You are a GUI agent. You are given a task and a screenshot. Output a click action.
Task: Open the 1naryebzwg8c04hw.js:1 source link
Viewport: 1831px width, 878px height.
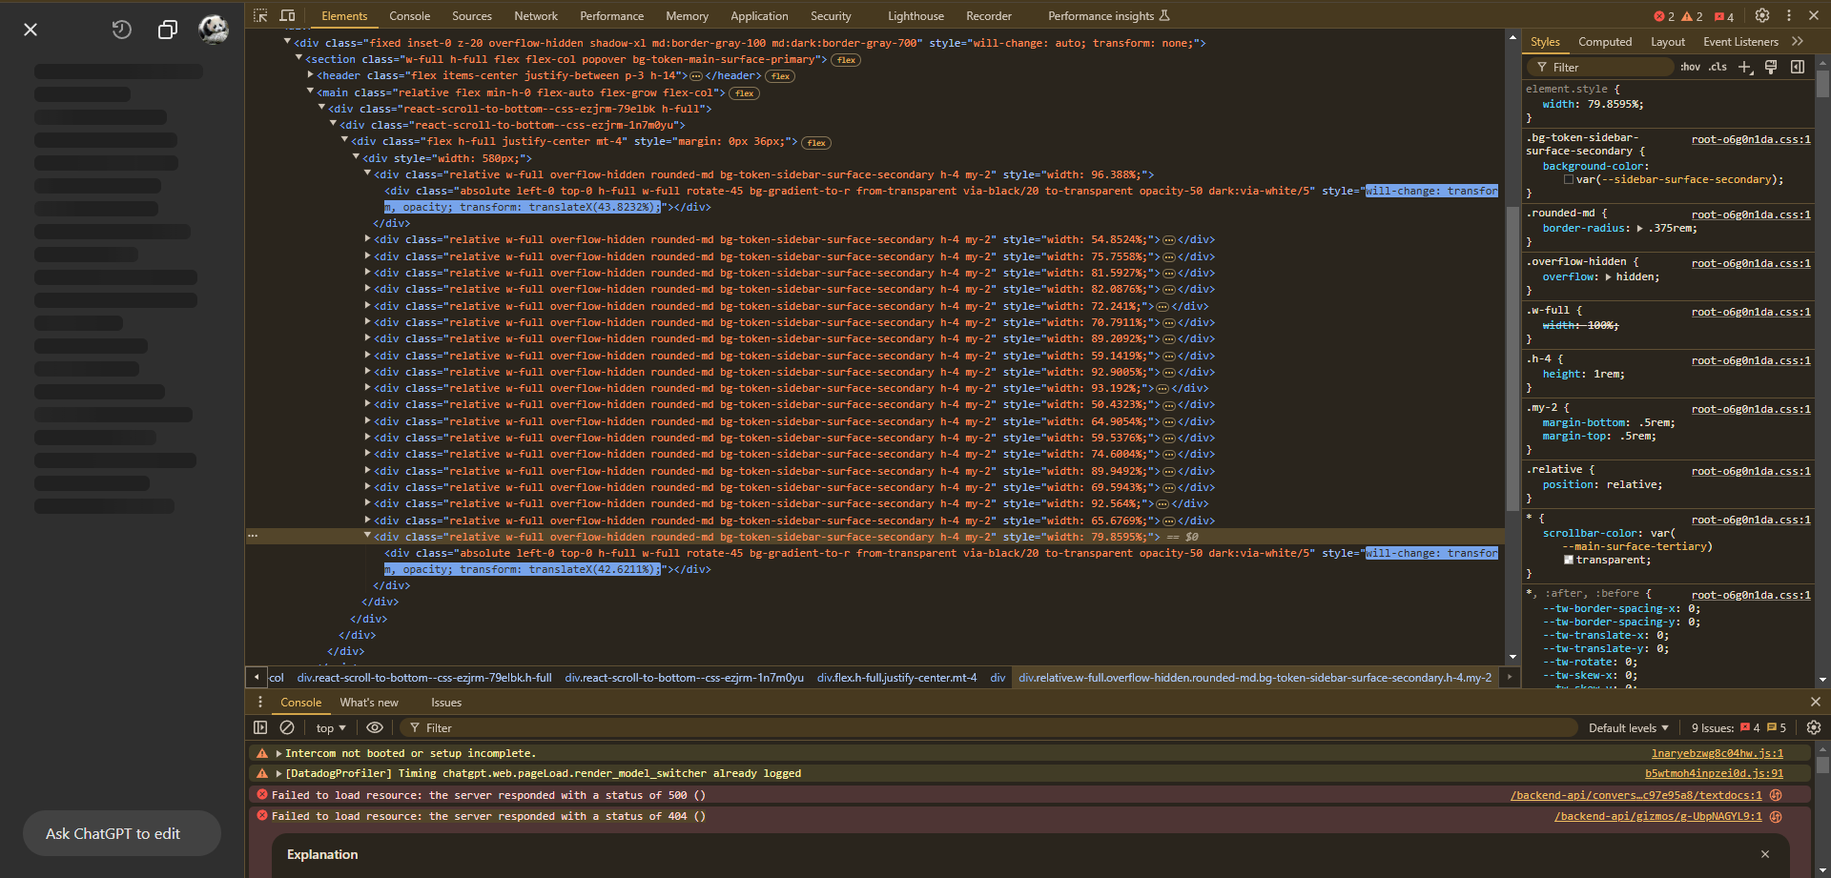click(x=1718, y=753)
